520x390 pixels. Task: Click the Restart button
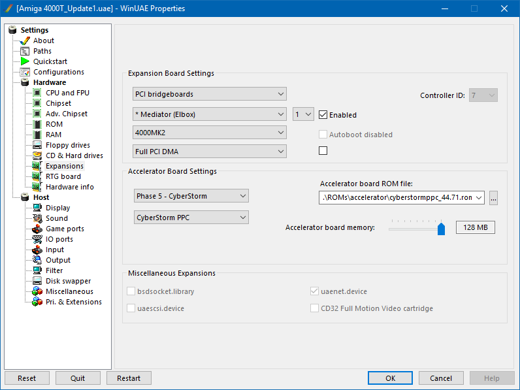tap(129, 378)
